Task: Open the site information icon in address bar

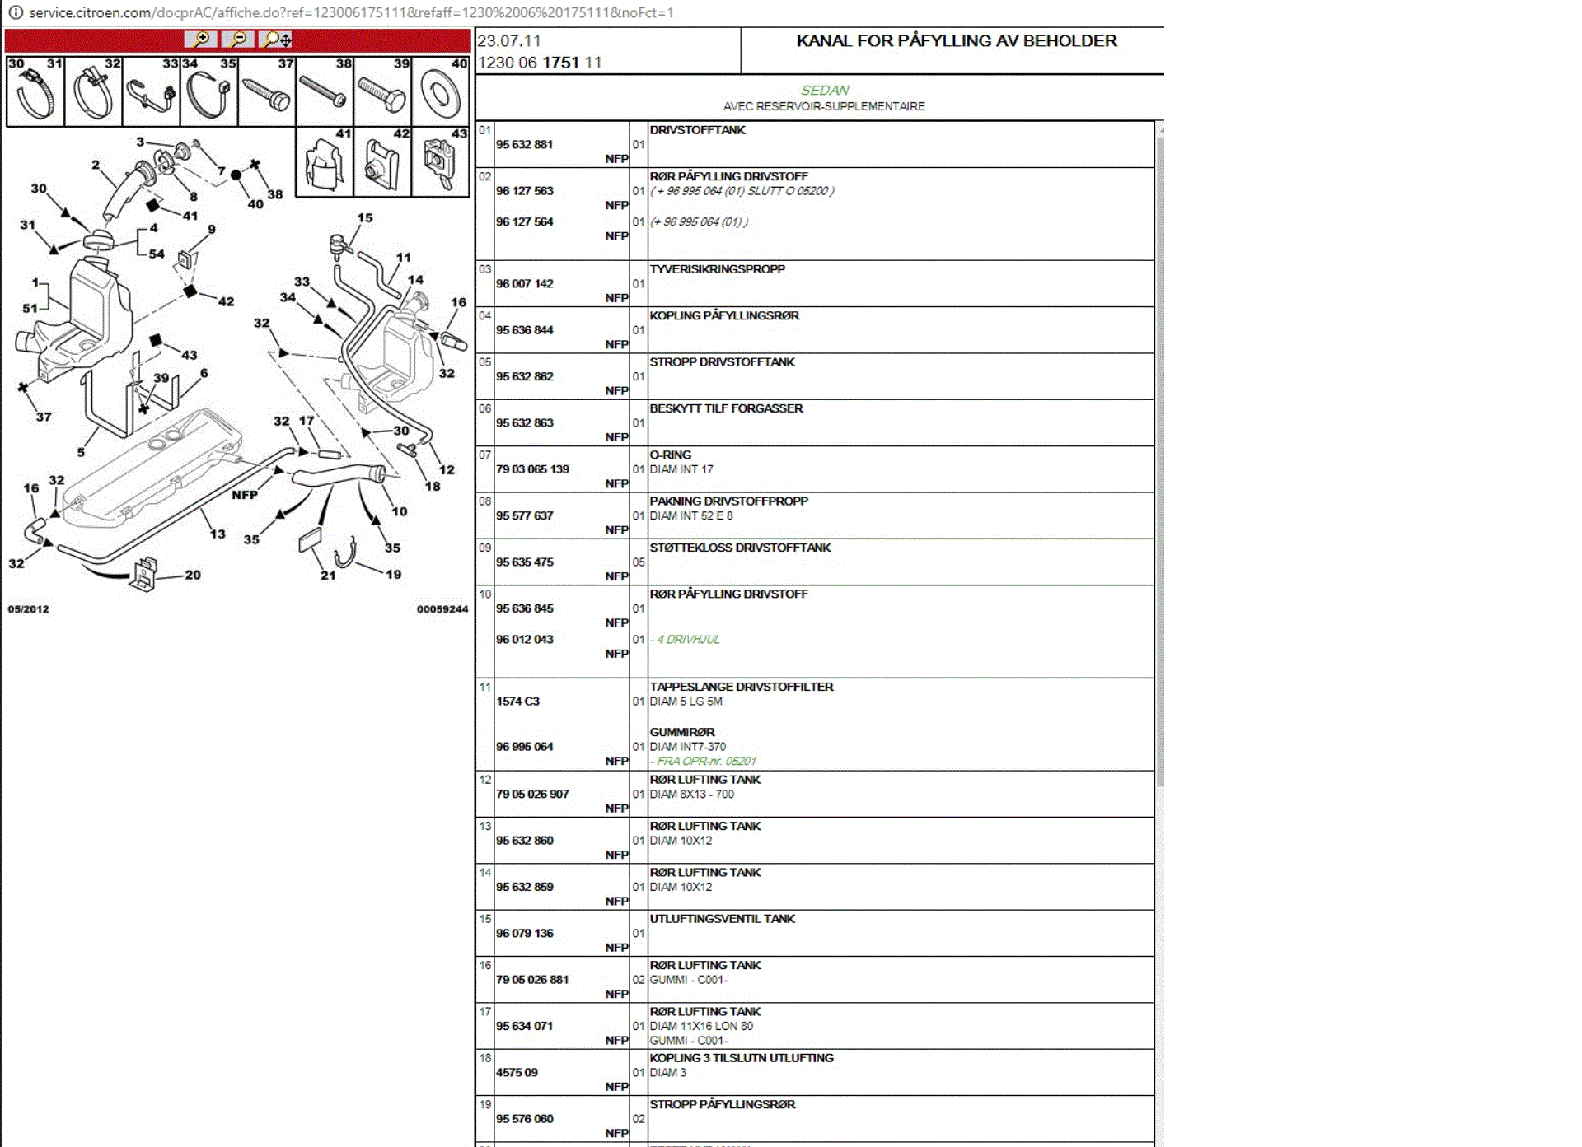Action: (x=15, y=12)
